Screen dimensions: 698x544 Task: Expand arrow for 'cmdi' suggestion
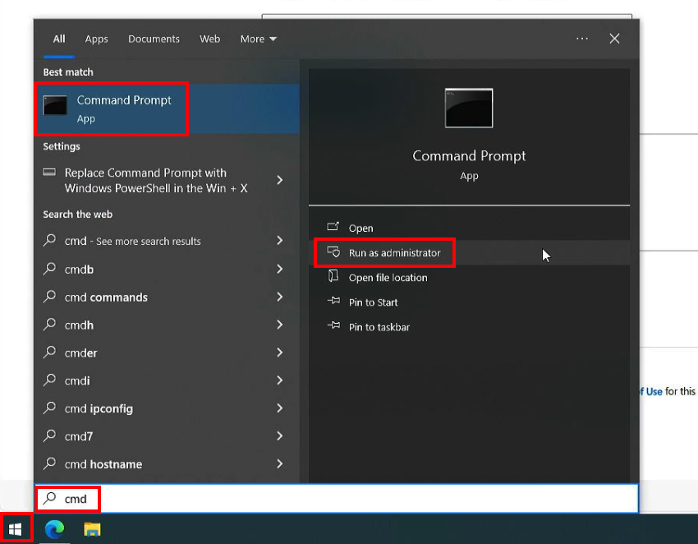pos(279,380)
